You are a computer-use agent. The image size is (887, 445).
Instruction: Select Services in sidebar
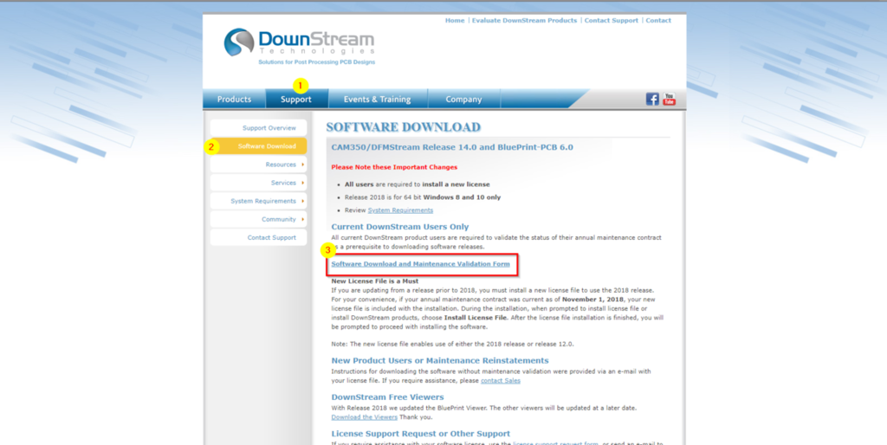pyautogui.click(x=258, y=183)
